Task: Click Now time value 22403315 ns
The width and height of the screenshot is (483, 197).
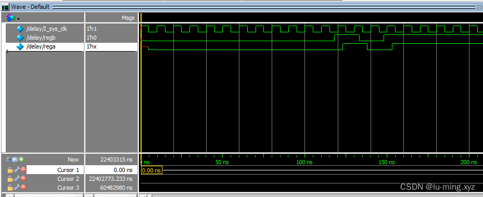Action: point(117,159)
